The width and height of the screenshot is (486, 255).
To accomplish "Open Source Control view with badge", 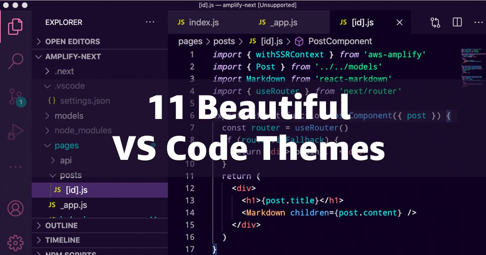I will 15,97.
